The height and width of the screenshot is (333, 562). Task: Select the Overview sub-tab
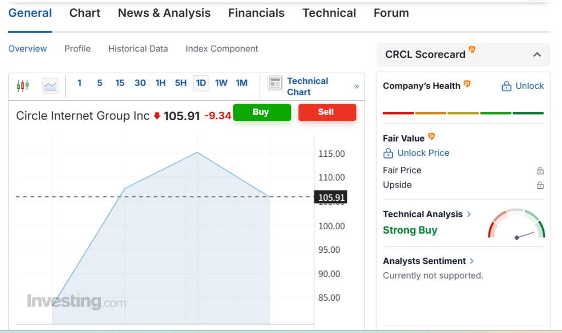(27, 49)
